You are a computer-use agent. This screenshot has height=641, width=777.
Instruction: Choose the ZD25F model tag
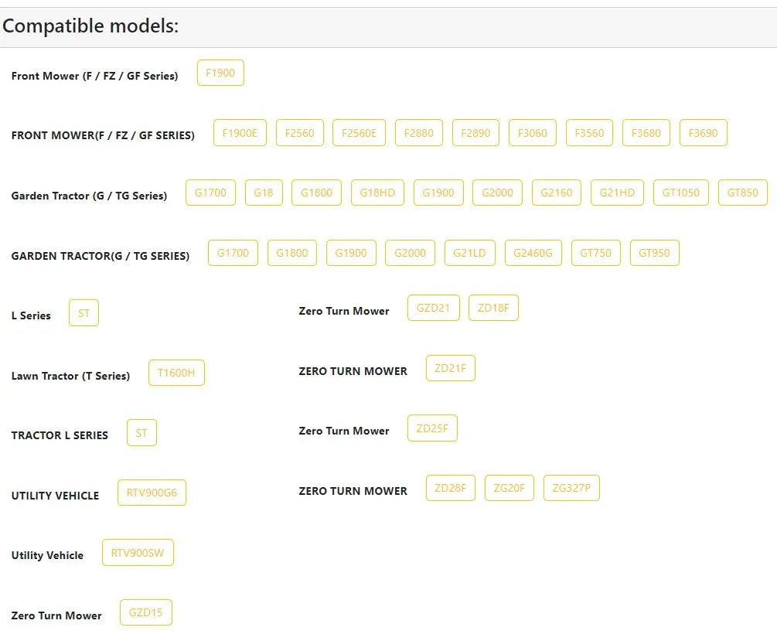coord(433,428)
